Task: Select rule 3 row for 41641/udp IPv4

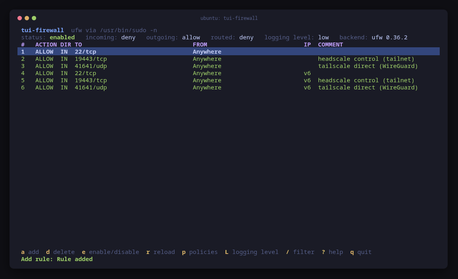Action: 229,66
